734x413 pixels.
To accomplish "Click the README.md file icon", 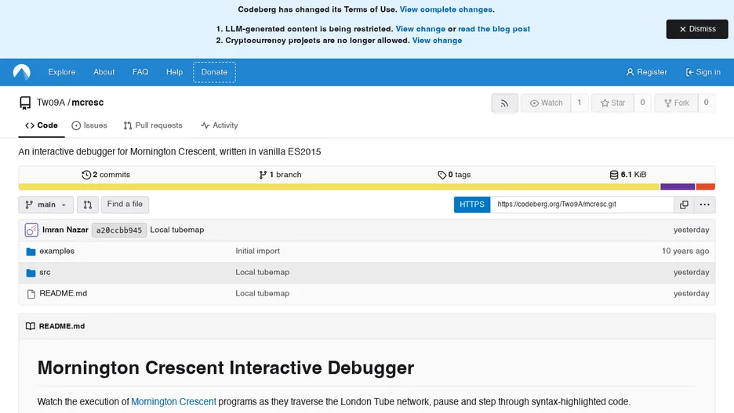I will (x=31, y=294).
